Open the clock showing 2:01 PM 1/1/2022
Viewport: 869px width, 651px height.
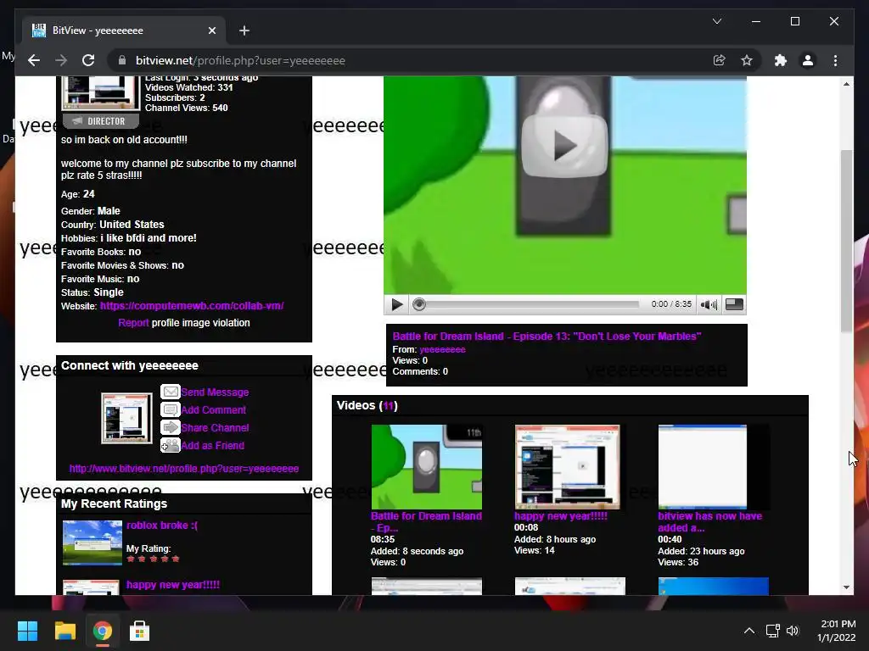836,631
